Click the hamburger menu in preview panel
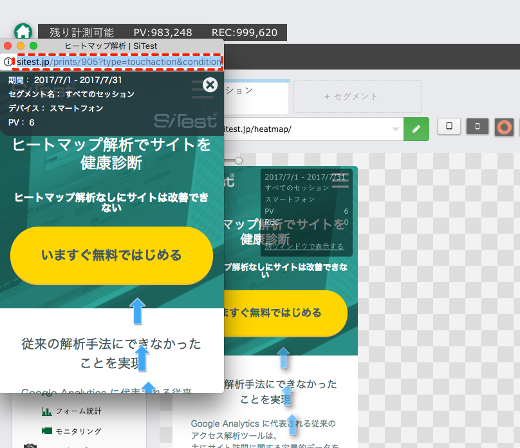This screenshot has height=448, width=520. click(x=340, y=181)
